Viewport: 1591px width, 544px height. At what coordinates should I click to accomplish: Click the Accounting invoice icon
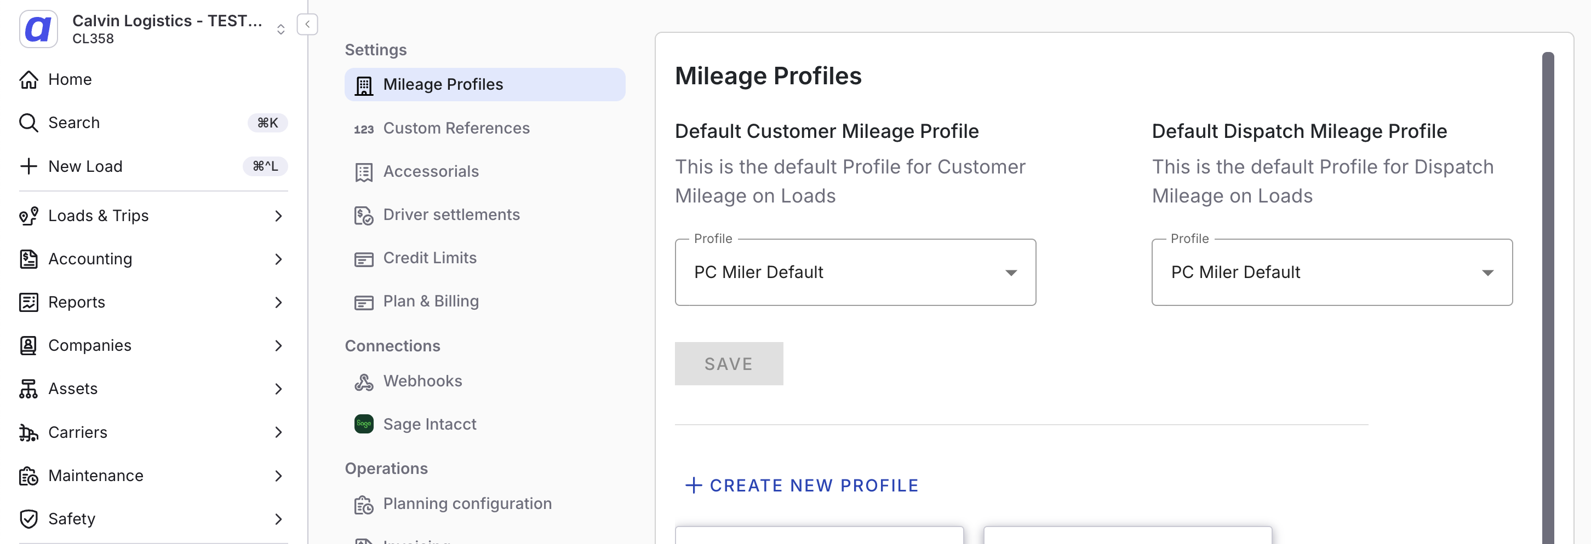click(x=28, y=259)
